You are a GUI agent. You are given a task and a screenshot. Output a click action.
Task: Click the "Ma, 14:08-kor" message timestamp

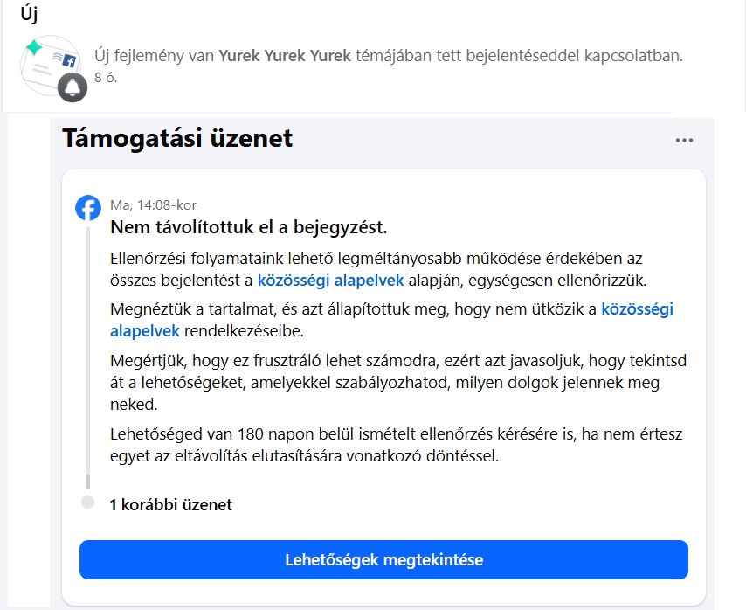[x=153, y=205]
